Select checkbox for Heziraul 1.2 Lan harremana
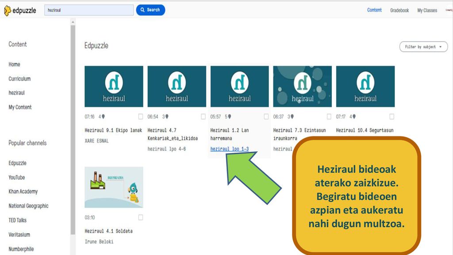Viewport: 453px width, 255px height. [266, 116]
